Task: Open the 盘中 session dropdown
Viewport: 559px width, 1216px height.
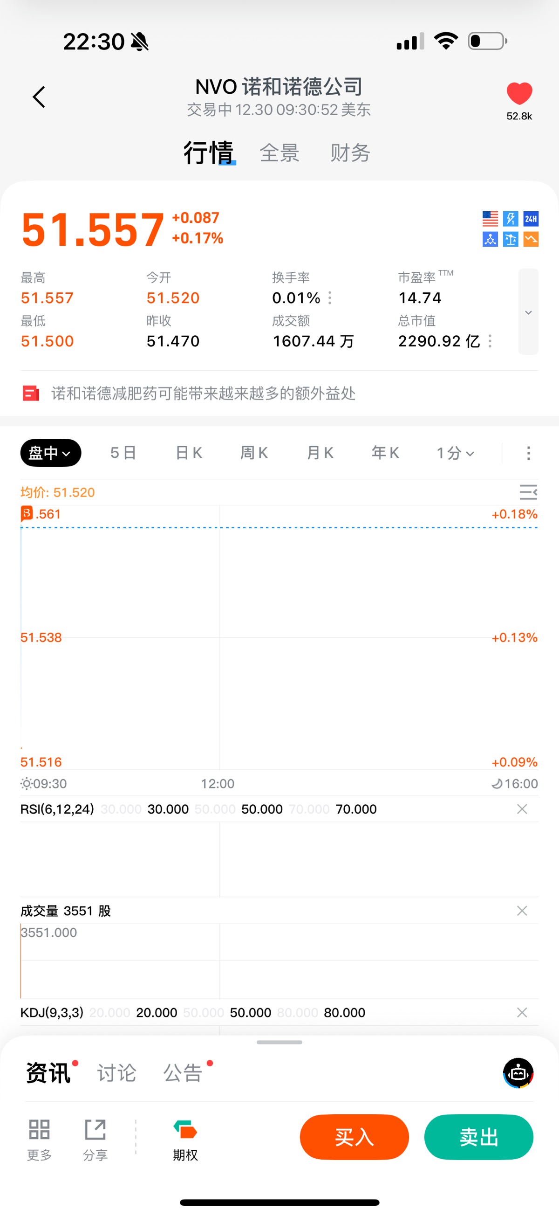Action: point(50,453)
